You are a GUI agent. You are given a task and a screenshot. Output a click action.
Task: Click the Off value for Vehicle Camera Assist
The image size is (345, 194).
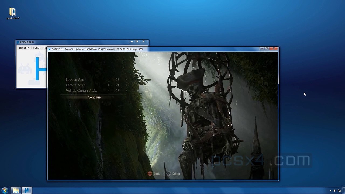[x=117, y=91]
